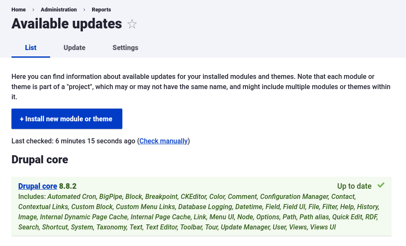Click the Up to date status label

coord(354,186)
